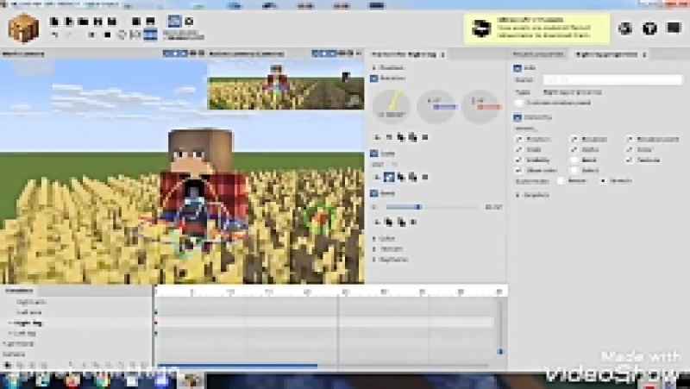Click the help icon at top right
The image size is (690, 389).
pyautogui.click(x=649, y=28)
